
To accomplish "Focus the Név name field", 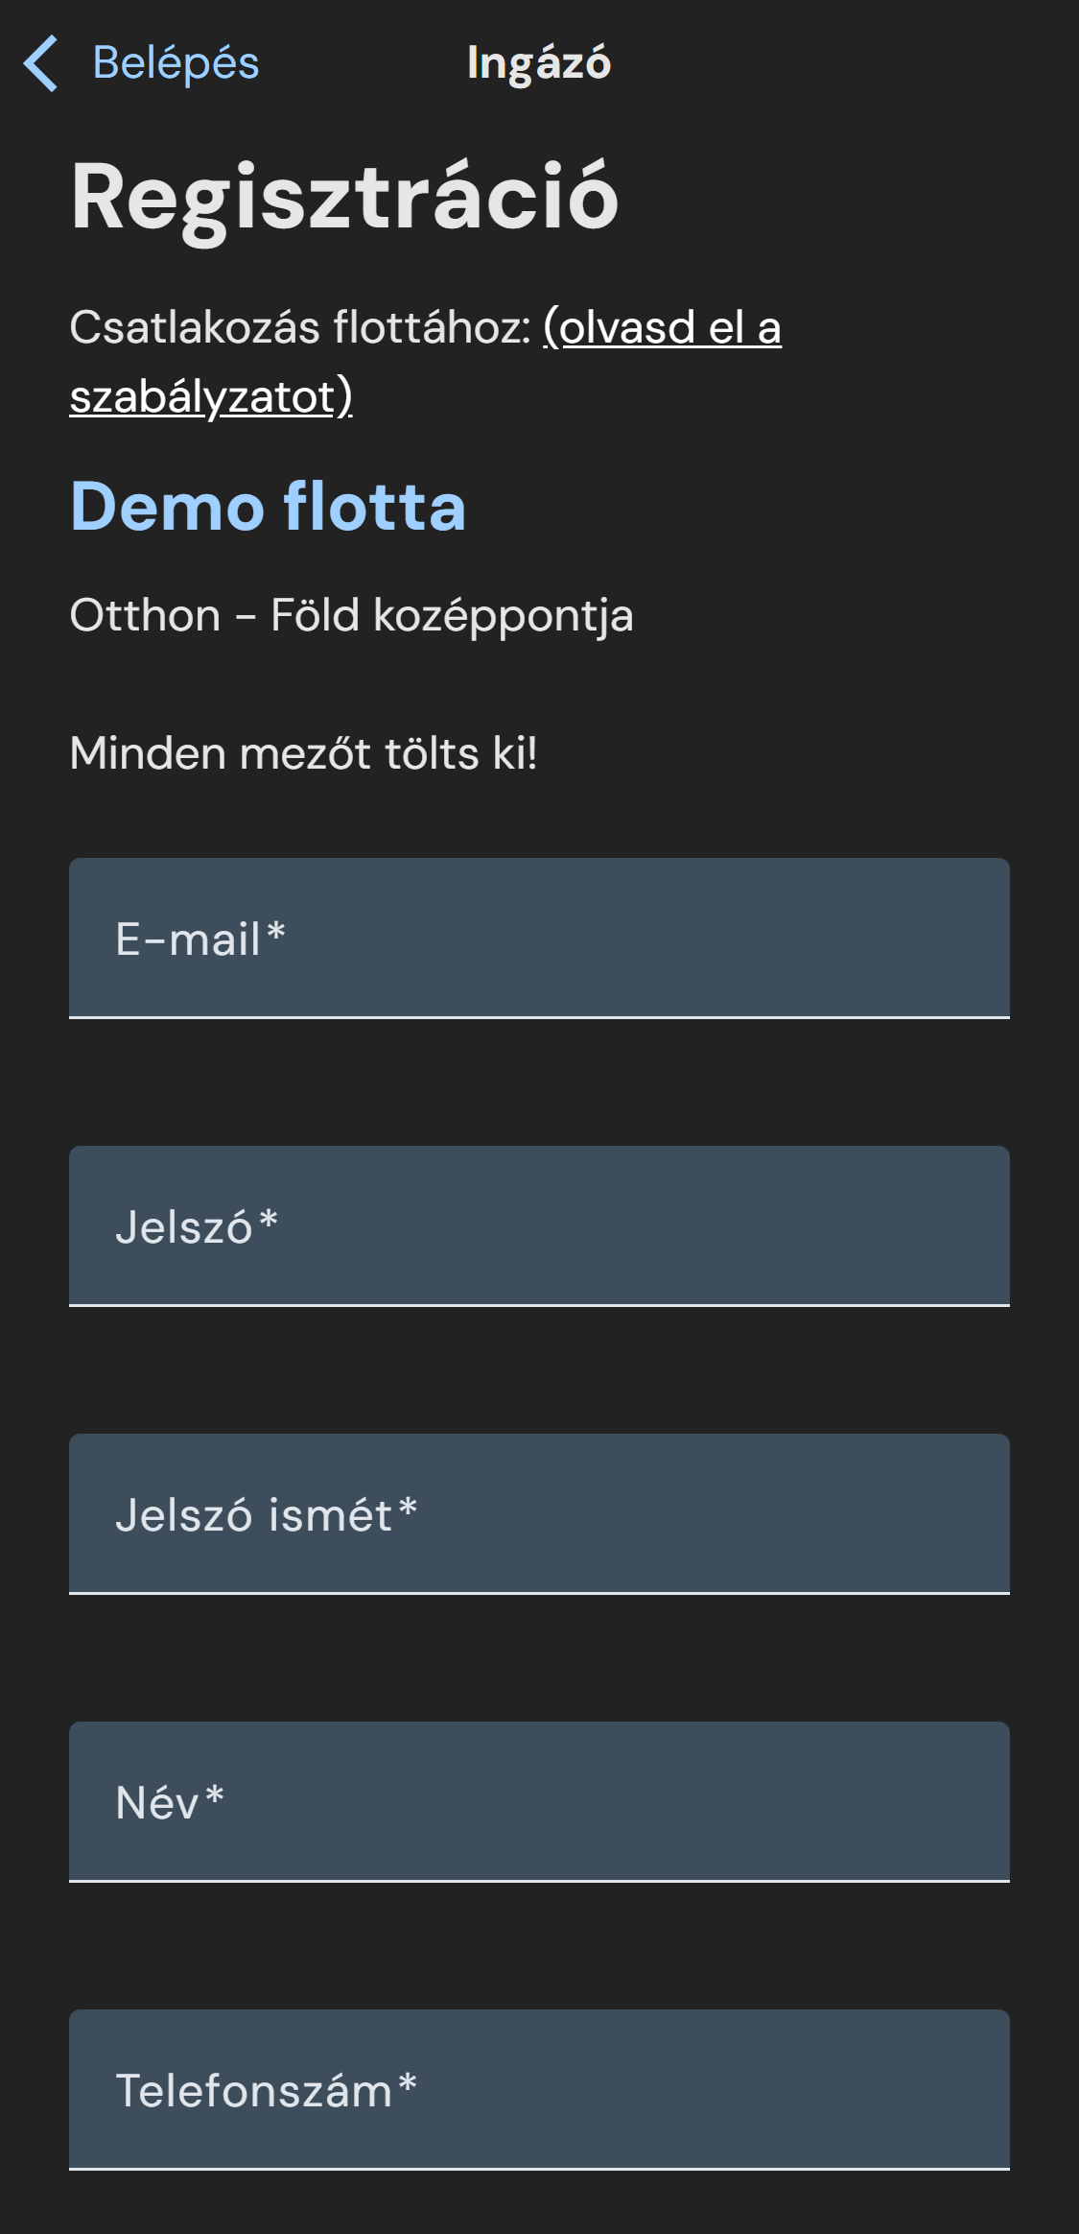I will [539, 1801].
